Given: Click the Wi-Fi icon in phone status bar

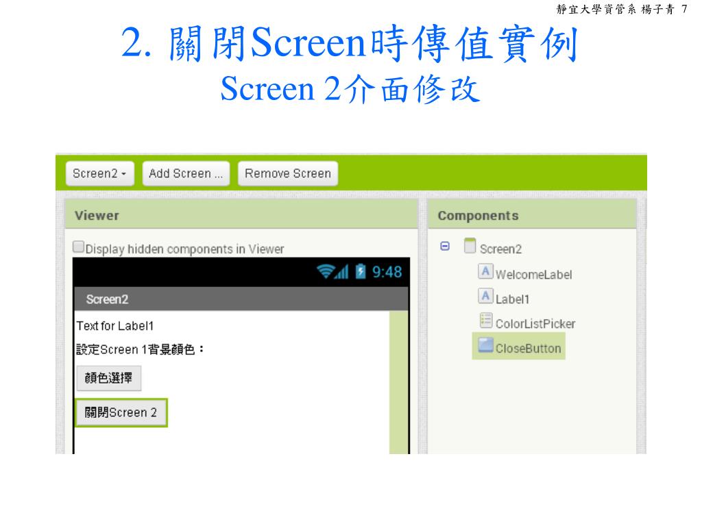Looking at the screenshot, I should [x=325, y=271].
